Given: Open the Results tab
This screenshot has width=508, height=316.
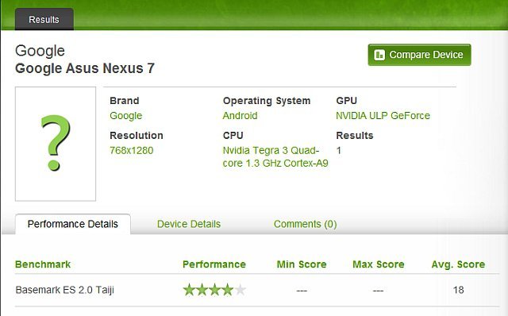Looking at the screenshot, I should (44, 19).
